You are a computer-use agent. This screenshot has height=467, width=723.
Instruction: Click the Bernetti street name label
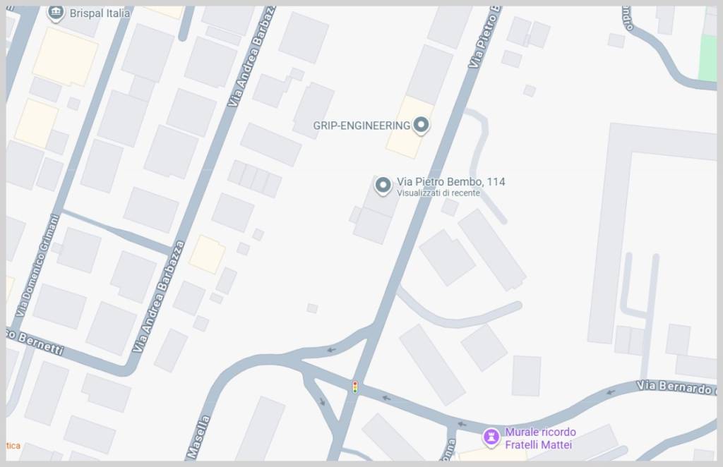(36, 343)
